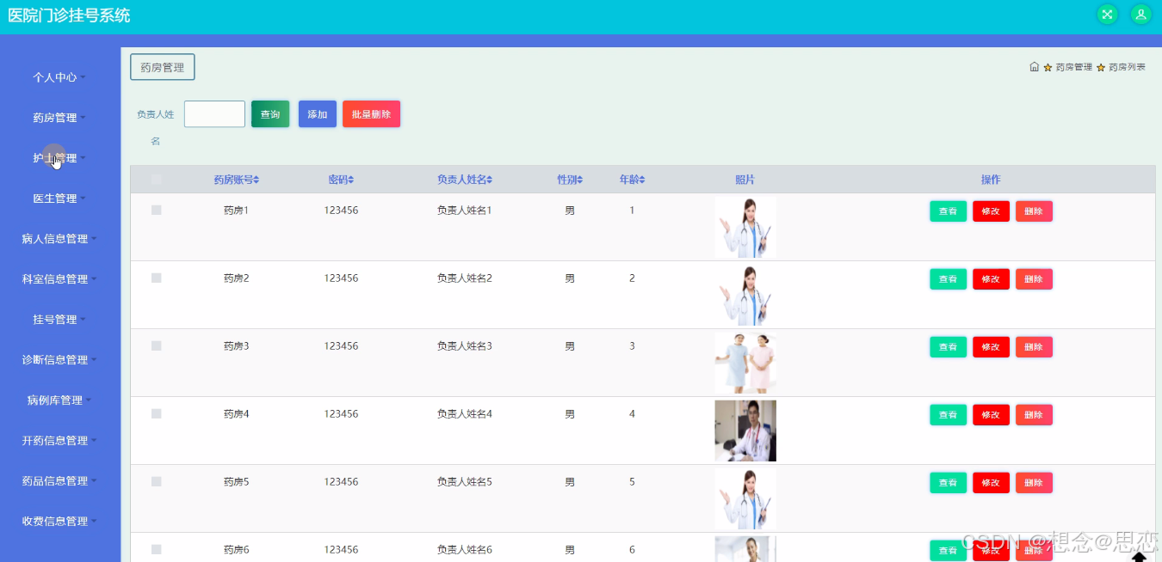Click 删除 button for 药房2
This screenshot has width=1162, height=562.
[1034, 279]
